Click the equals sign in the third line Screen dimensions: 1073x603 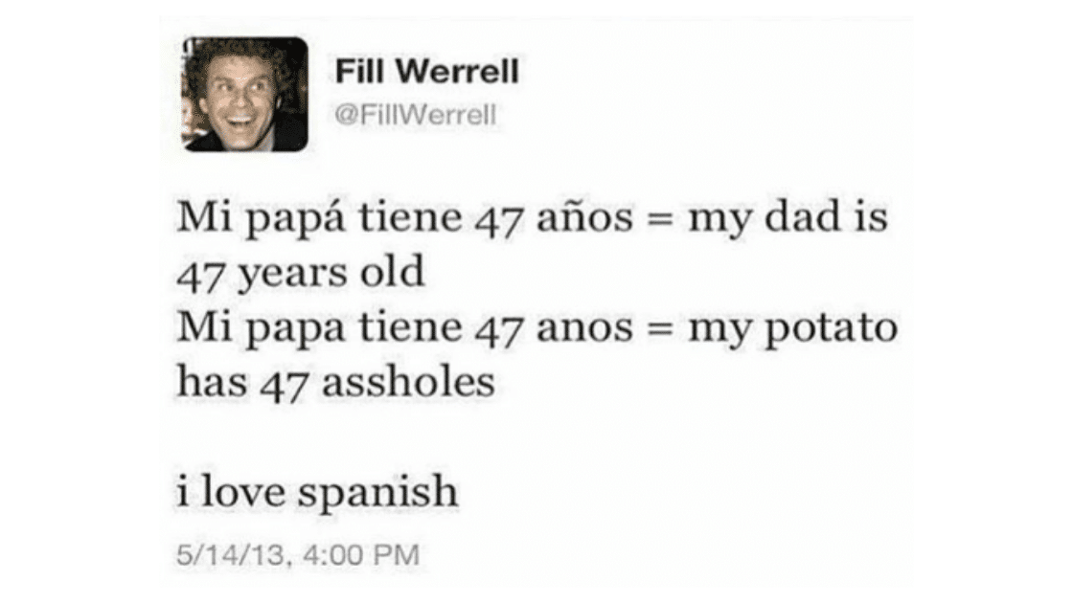point(660,330)
